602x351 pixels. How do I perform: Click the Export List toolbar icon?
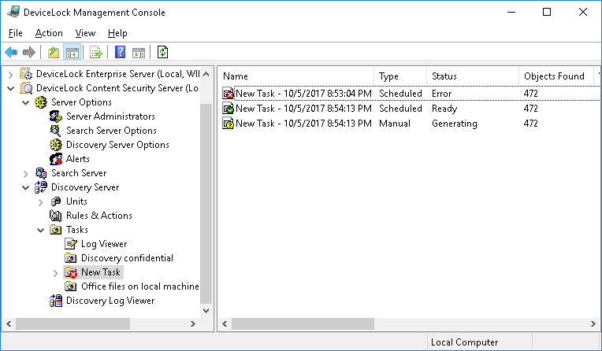coord(96,53)
